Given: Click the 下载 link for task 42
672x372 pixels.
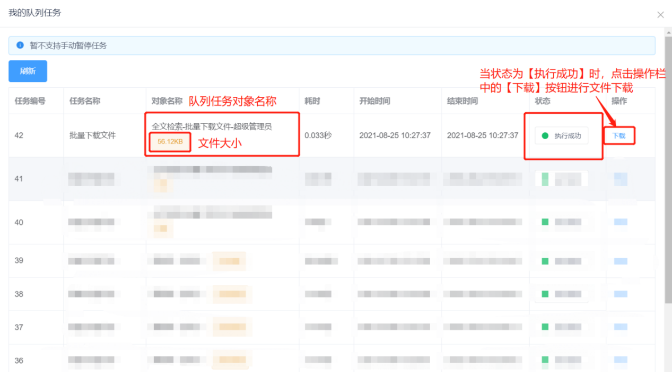Looking at the screenshot, I should click(619, 136).
